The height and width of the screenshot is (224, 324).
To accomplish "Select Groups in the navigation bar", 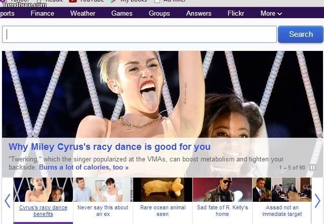I will click(x=159, y=13).
